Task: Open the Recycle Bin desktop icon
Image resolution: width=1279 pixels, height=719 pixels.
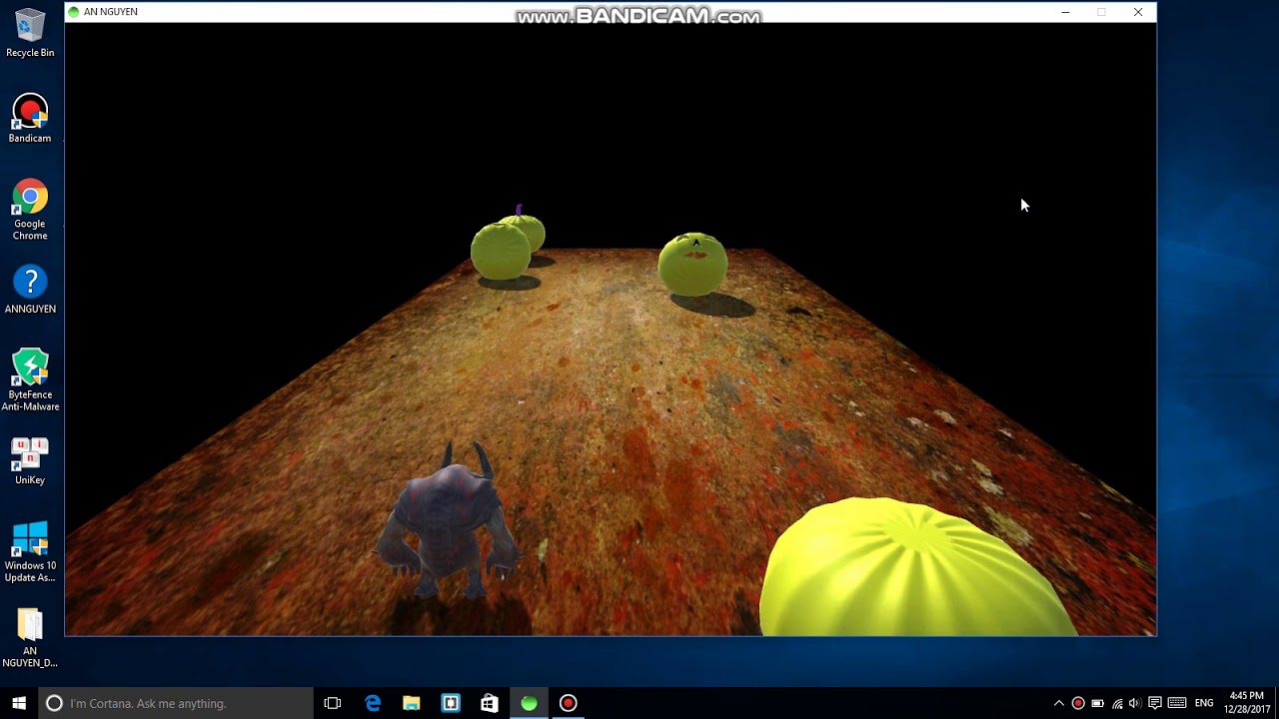Action: [30, 33]
